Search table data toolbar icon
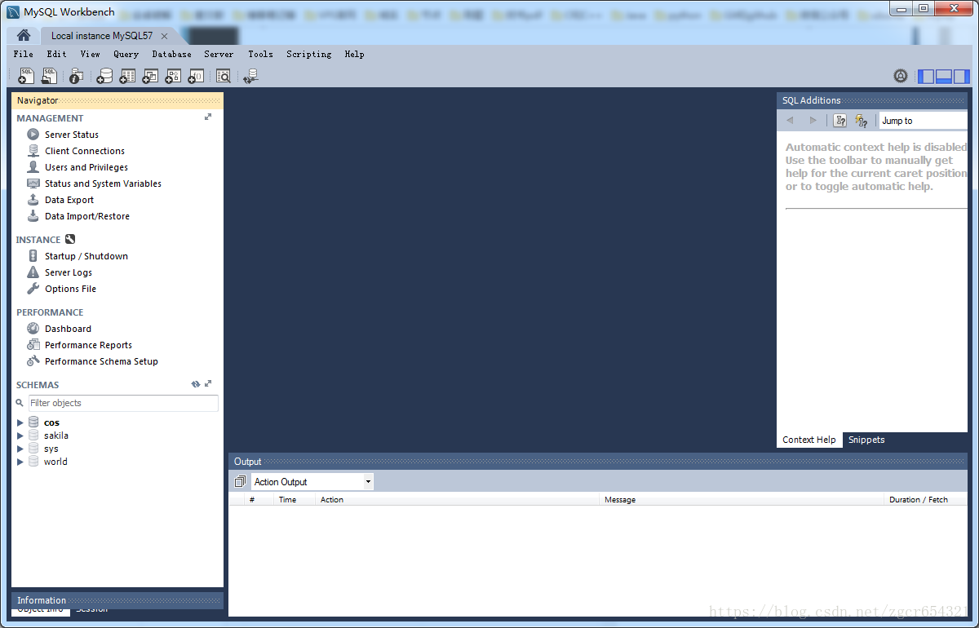The width and height of the screenshot is (979, 628). click(x=223, y=76)
